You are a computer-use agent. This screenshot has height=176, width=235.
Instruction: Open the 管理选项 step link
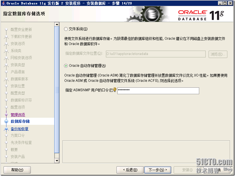(18, 115)
